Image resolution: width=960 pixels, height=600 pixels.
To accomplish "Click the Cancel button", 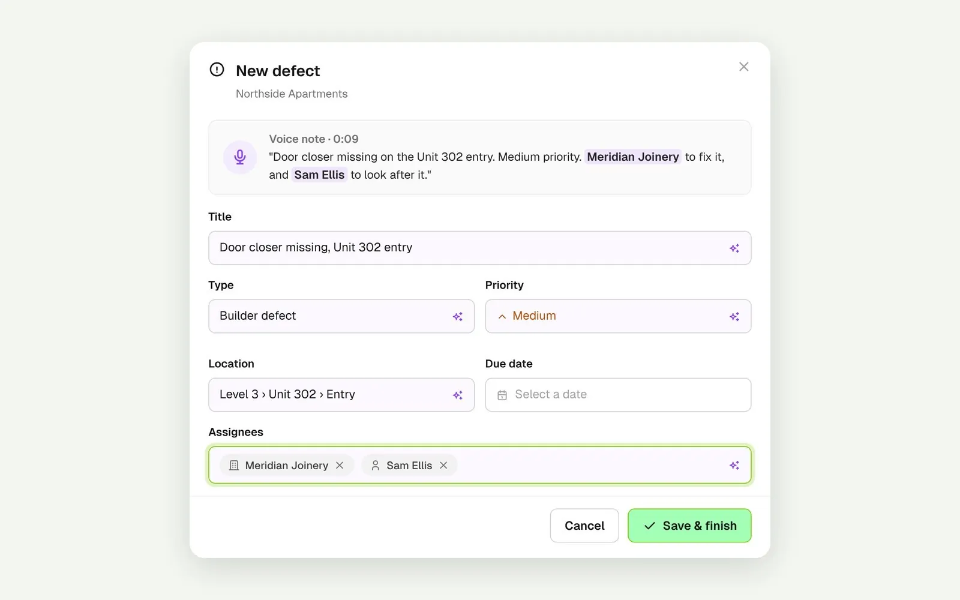I will click(x=584, y=526).
